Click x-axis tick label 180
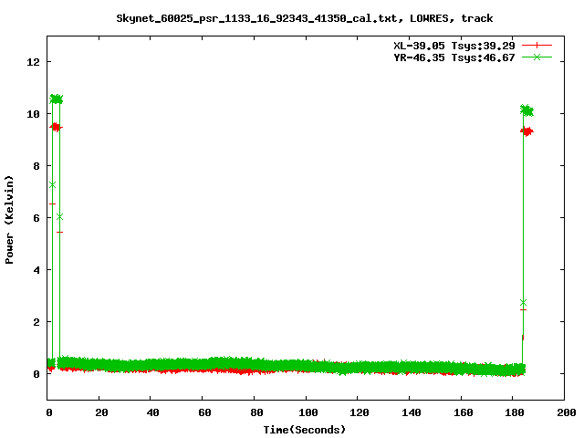The image size is (584, 438). (515, 412)
